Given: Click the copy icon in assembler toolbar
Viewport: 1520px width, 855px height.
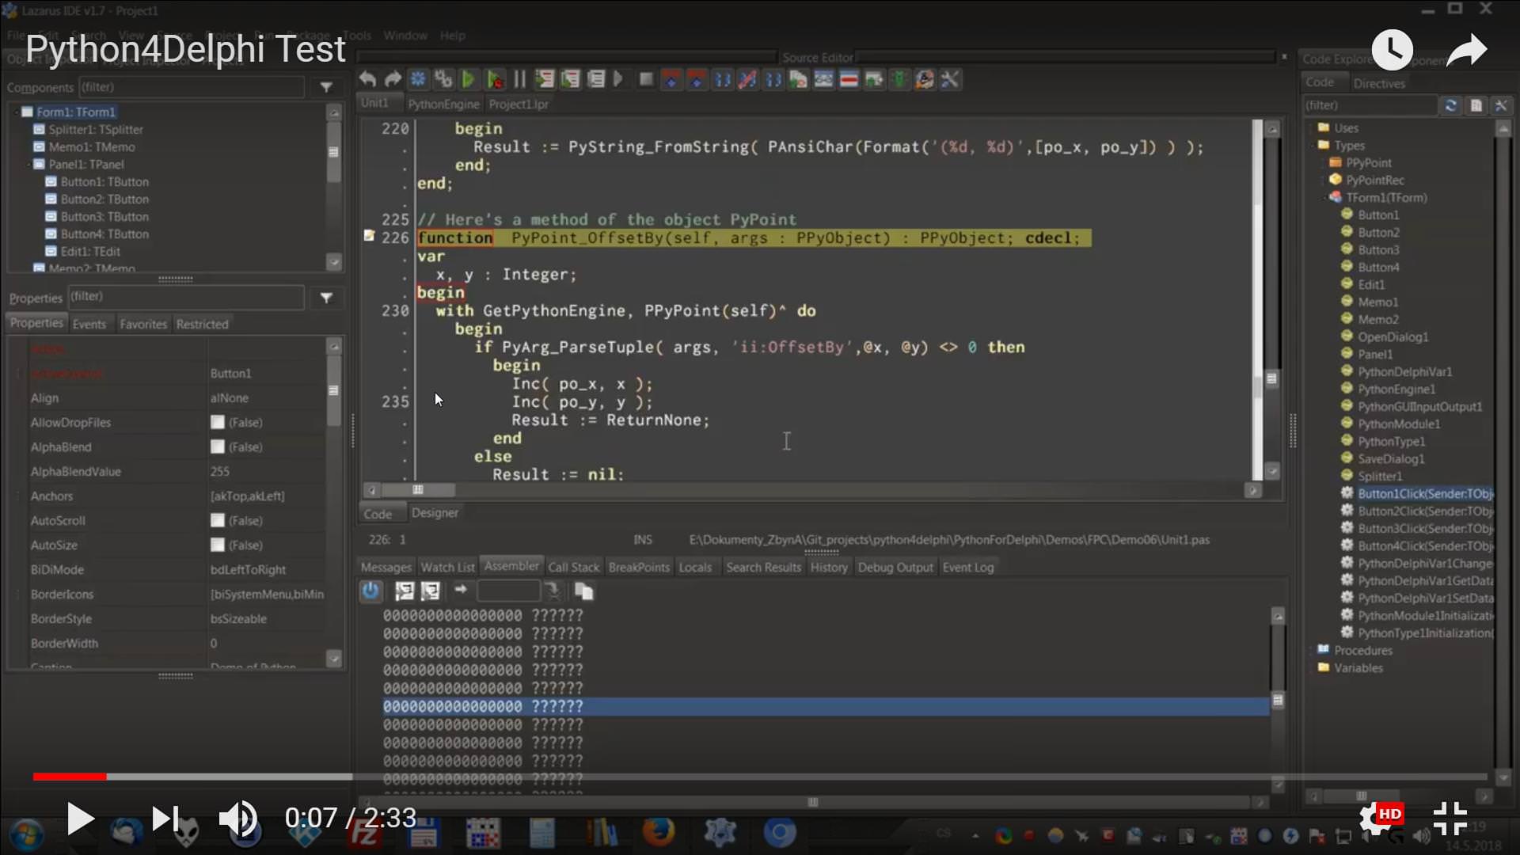Looking at the screenshot, I should [583, 591].
